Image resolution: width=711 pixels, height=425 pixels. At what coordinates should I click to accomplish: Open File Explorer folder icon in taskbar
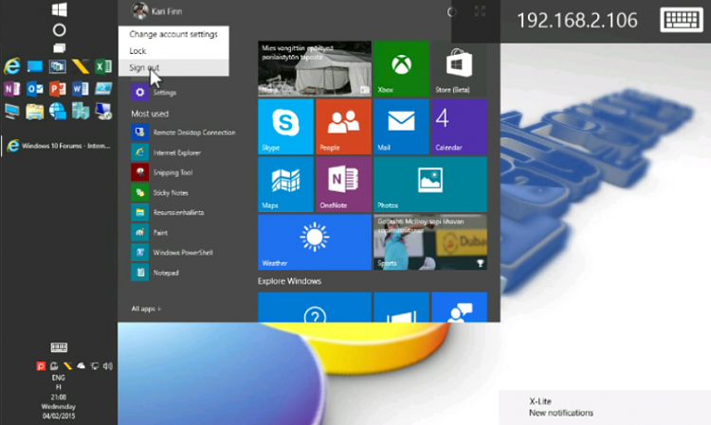(x=35, y=112)
